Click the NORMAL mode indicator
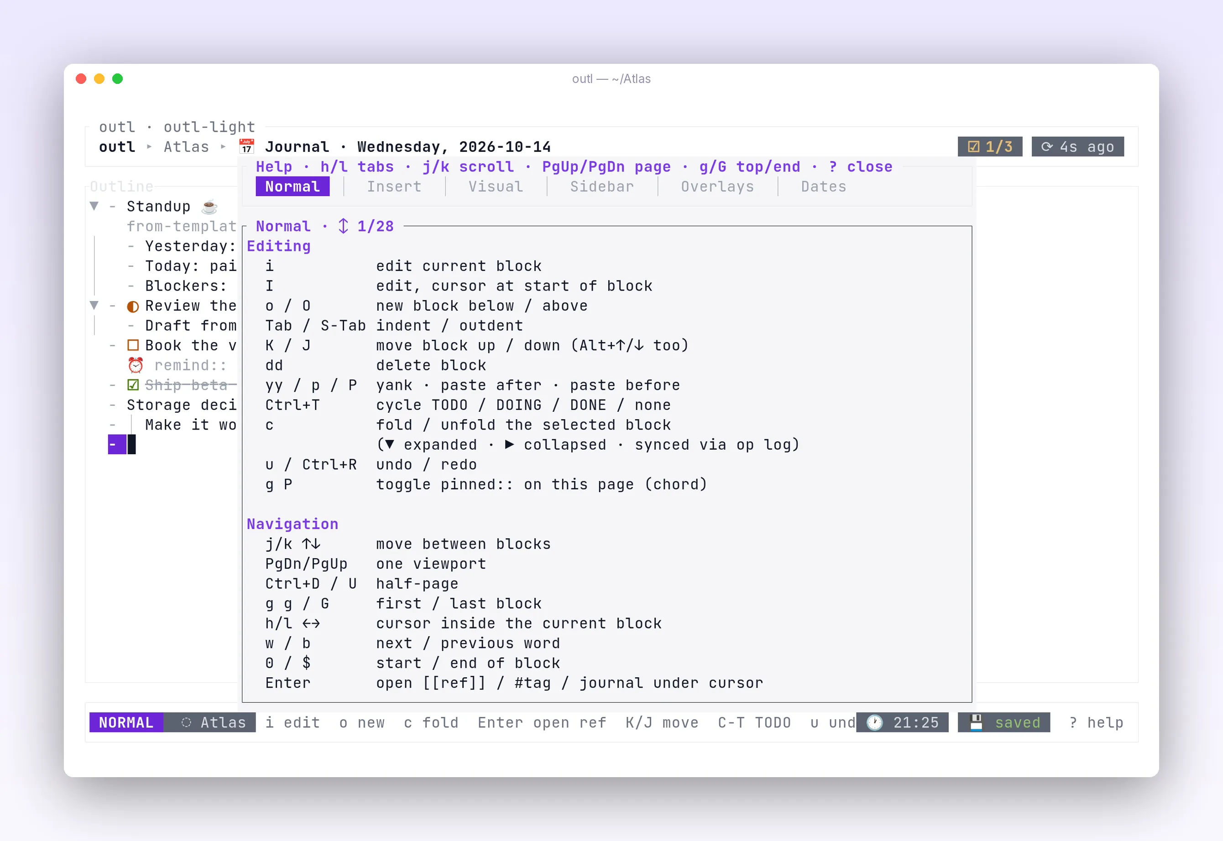 coord(126,722)
